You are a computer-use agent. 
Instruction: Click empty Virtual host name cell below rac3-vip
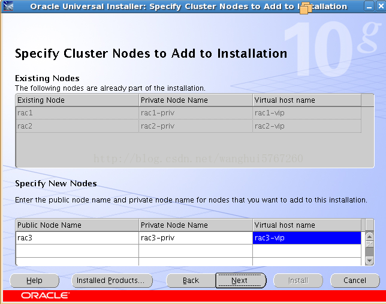(307, 251)
